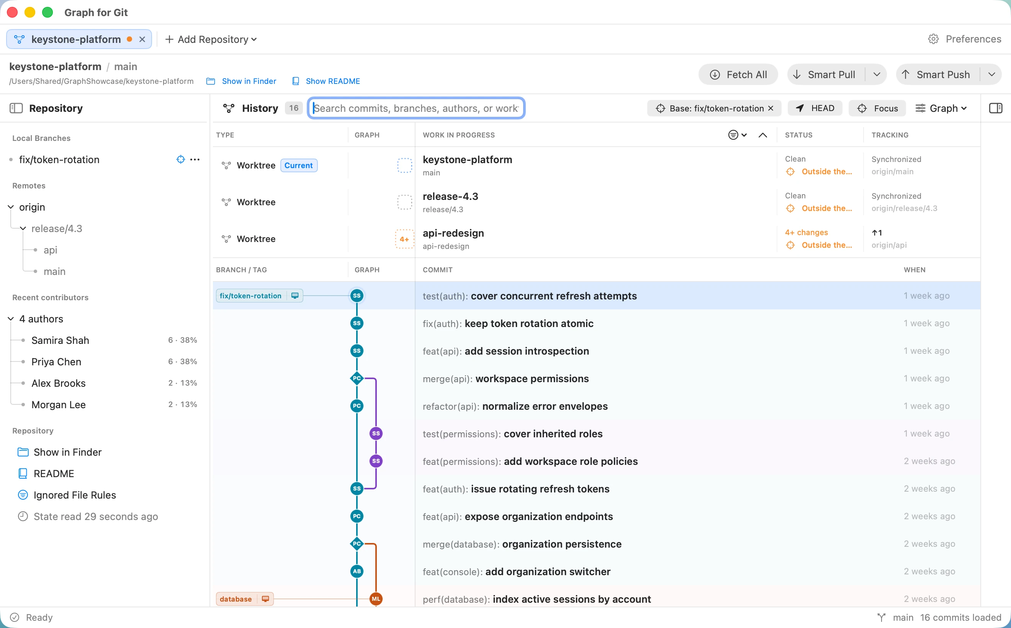Jump to HEAD commit
The image size is (1011, 628).
[815, 108]
